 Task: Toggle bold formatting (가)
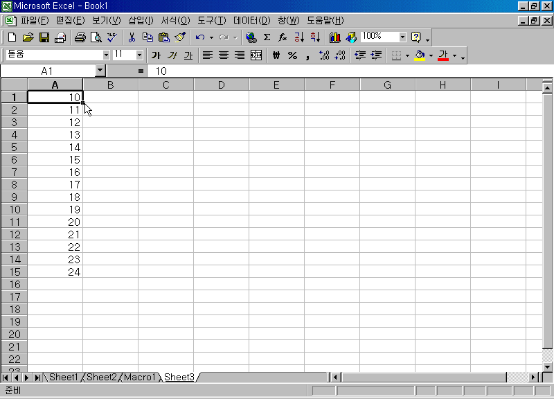click(x=156, y=55)
